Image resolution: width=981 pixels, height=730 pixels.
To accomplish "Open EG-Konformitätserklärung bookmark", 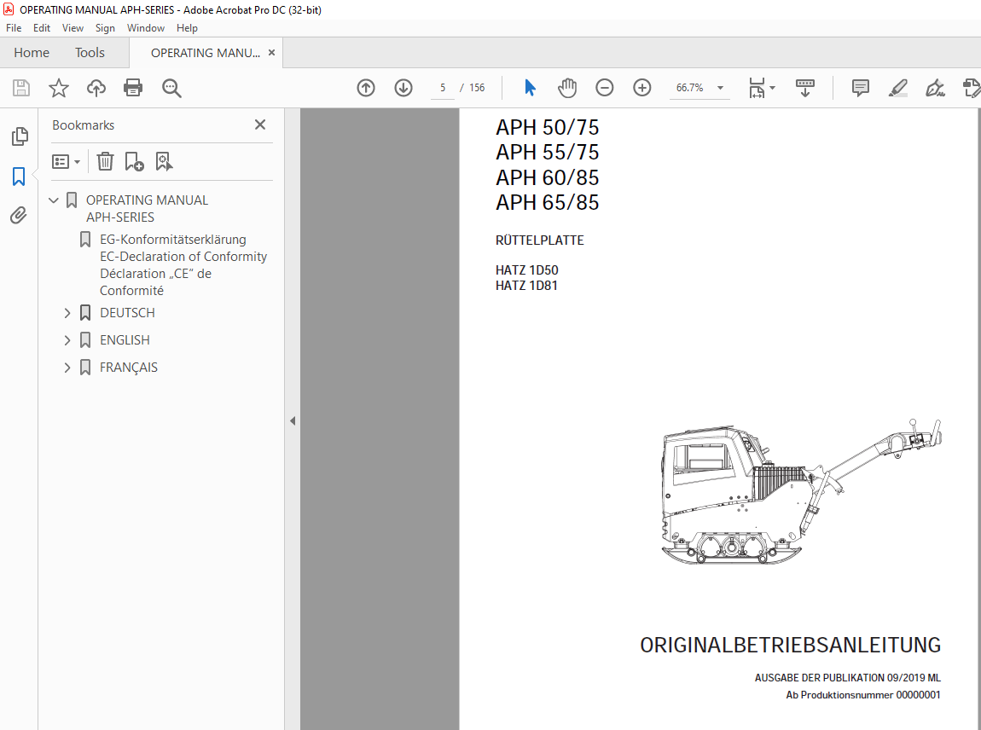I will [x=183, y=265].
